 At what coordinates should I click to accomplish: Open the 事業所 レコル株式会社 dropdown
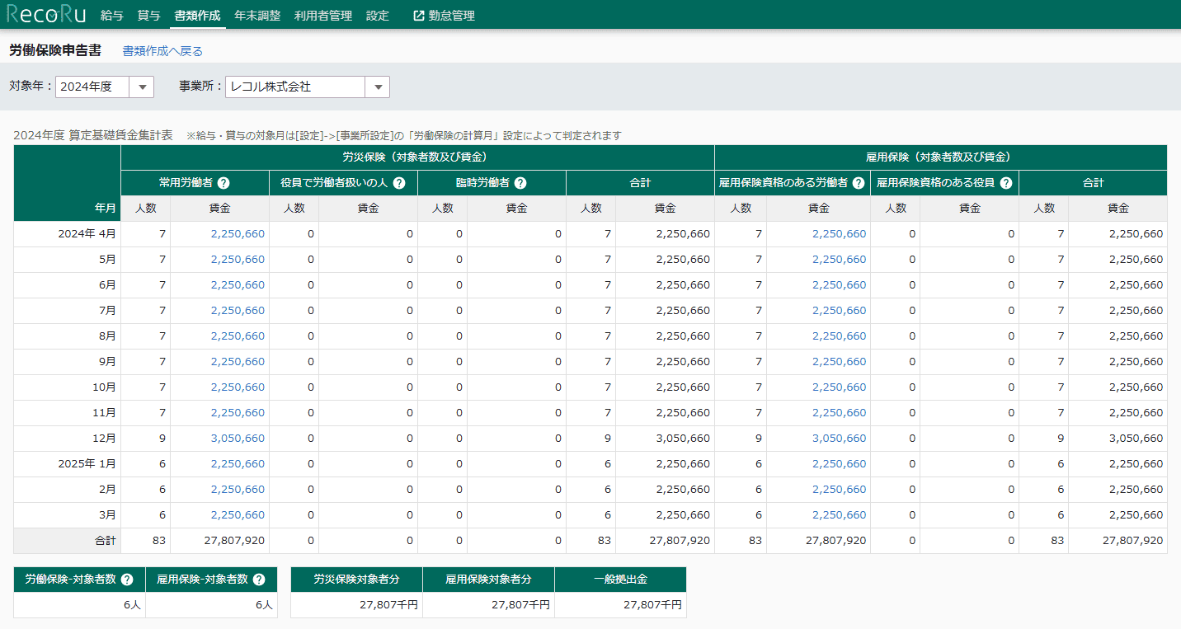click(x=378, y=87)
